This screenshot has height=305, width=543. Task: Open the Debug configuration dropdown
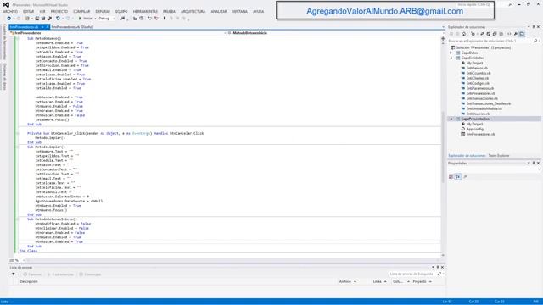pos(107,19)
